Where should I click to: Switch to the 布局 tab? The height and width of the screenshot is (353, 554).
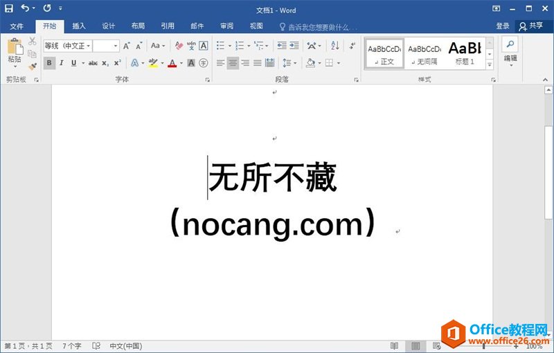click(138, 26)
